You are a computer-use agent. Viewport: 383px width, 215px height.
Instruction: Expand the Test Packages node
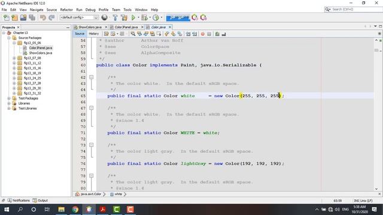pyautogui.click(x=9, y=98)
